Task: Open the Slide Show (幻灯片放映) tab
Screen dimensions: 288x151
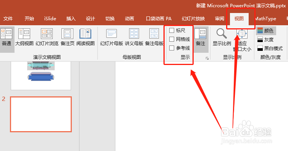Action: (193, 19)
